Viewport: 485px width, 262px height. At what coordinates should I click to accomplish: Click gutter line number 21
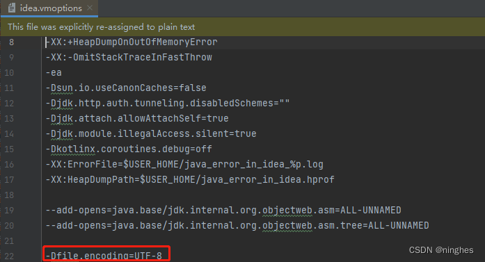click(x=9, y=240)
